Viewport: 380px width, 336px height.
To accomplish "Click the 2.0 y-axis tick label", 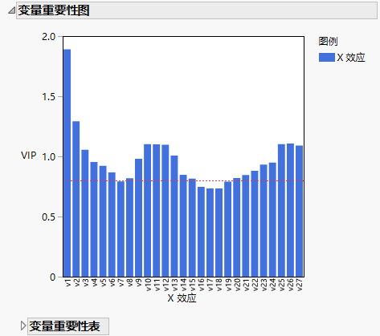I will (48, 37).
